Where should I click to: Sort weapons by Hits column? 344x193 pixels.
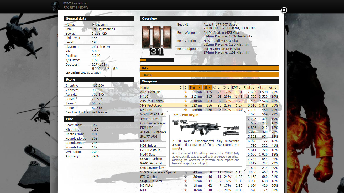pyautogui.click(x=262, y=87)
